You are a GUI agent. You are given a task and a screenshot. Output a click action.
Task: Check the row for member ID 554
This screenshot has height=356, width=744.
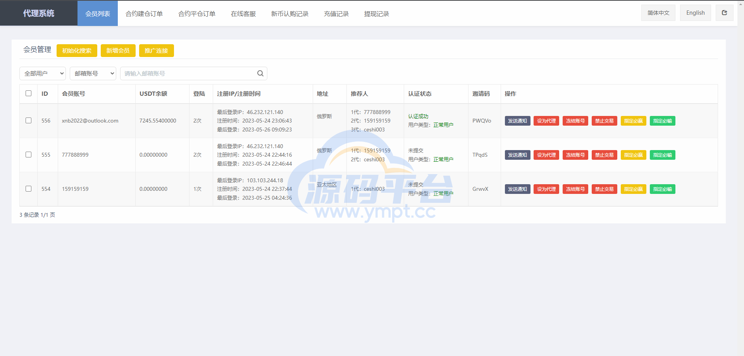click(28, 189)
